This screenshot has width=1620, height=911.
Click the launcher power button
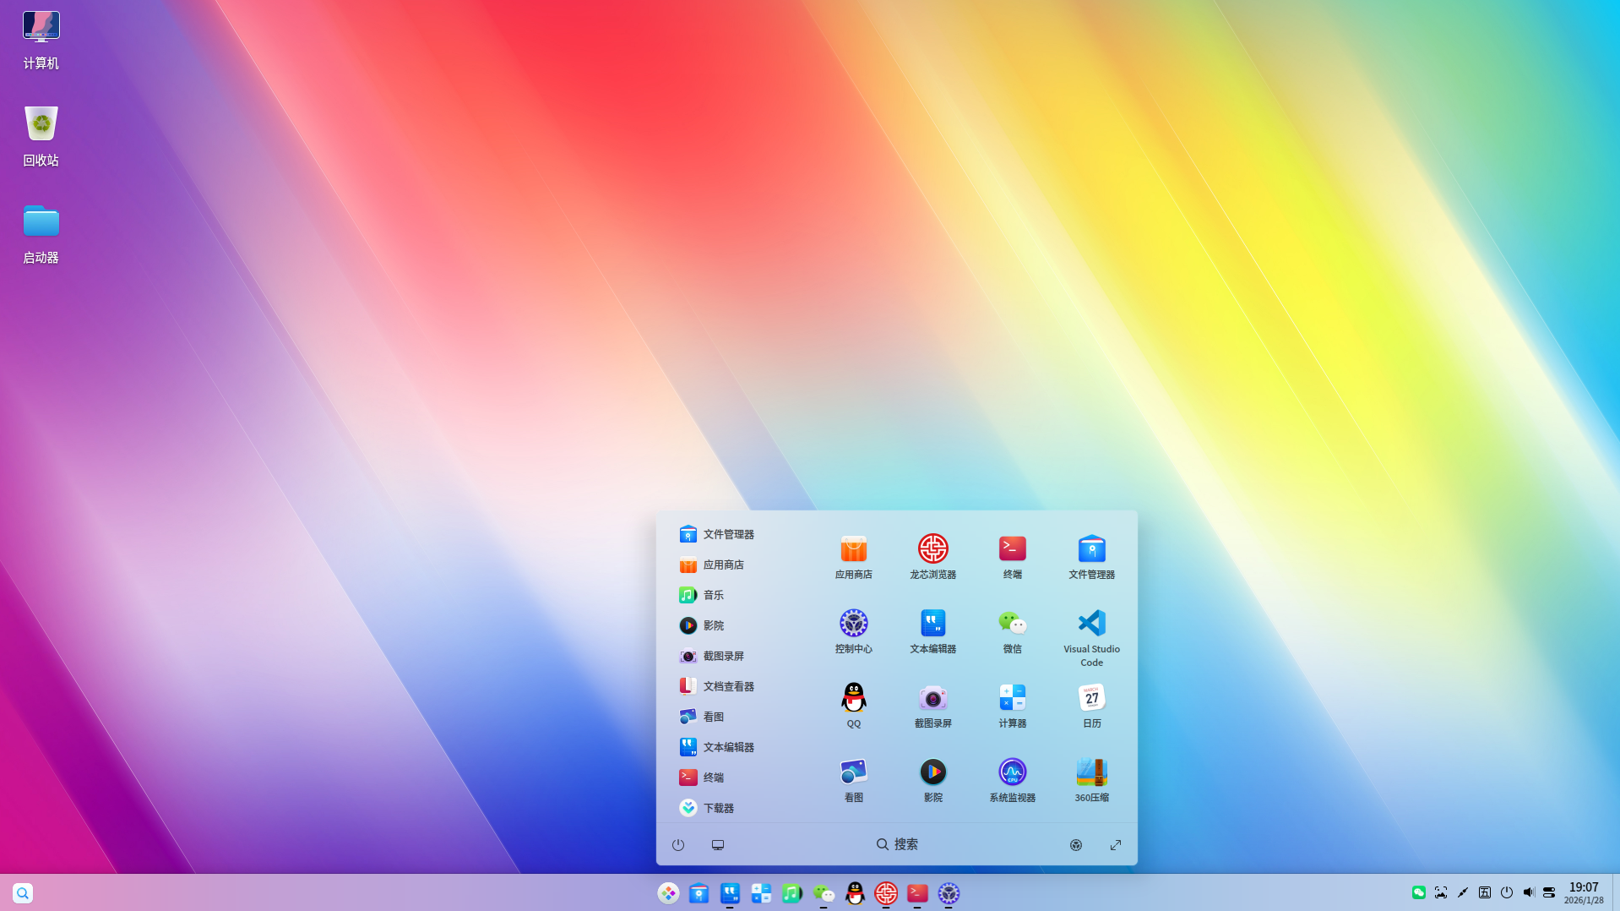[678, 845]
